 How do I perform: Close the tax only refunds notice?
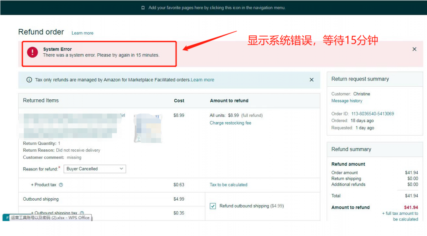click(311, 80)
